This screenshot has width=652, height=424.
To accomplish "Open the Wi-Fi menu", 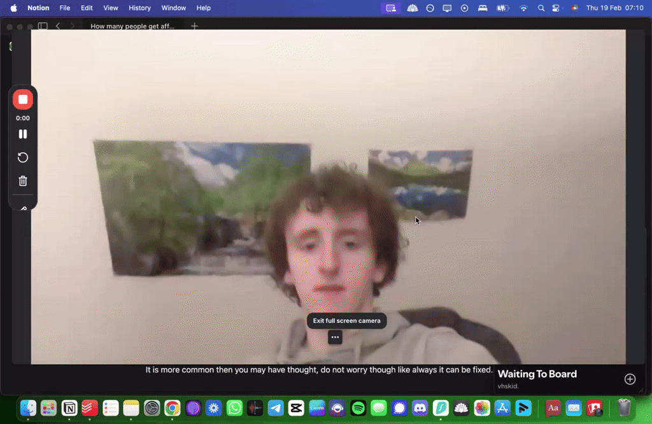I will pyautogui.click(x=523, y=8).
